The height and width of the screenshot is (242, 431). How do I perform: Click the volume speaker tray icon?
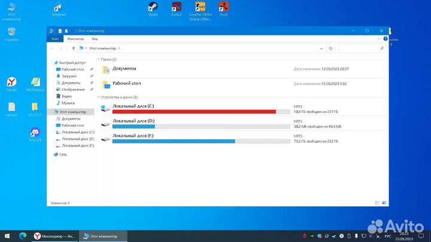(371, 236)
